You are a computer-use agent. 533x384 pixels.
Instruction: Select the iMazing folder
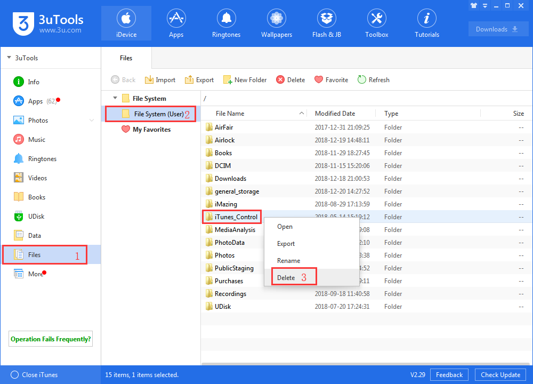click(366, 204)
